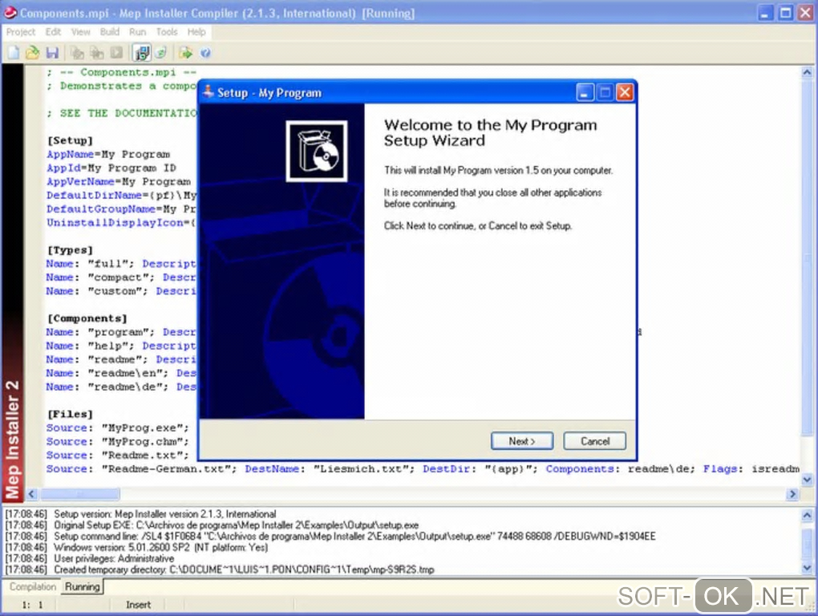Maximize the Mep Installer Compiler window
The height and width of the screenshot is (616, 818).
click(785, 13)
